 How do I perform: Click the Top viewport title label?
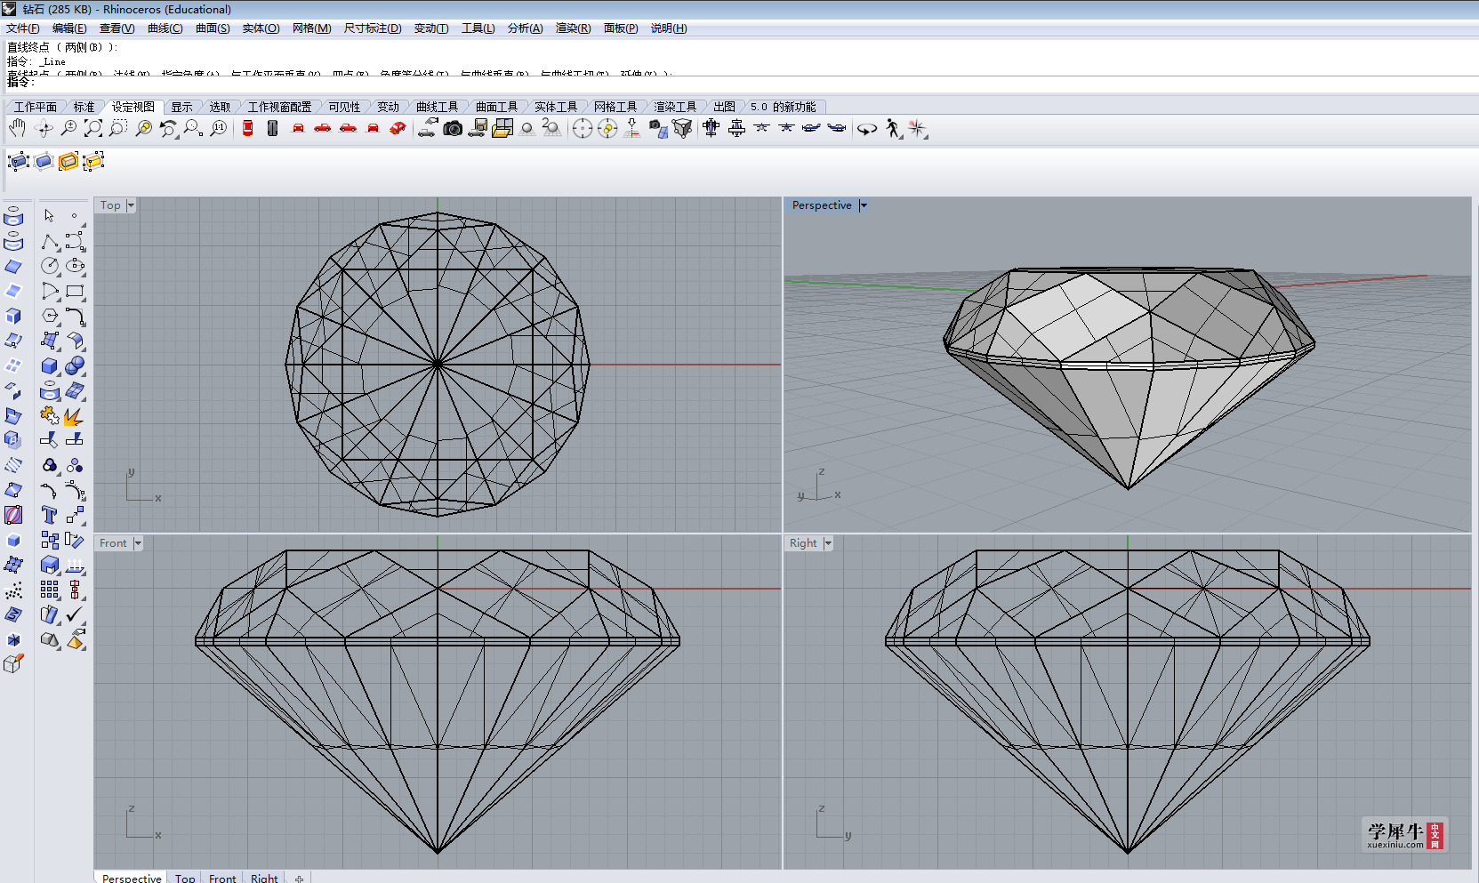(110, 205)
